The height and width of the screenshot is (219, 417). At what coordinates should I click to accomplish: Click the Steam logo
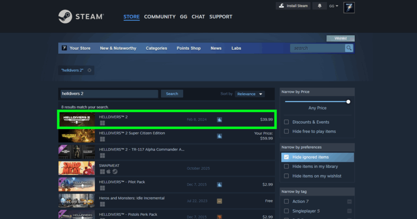81,16
